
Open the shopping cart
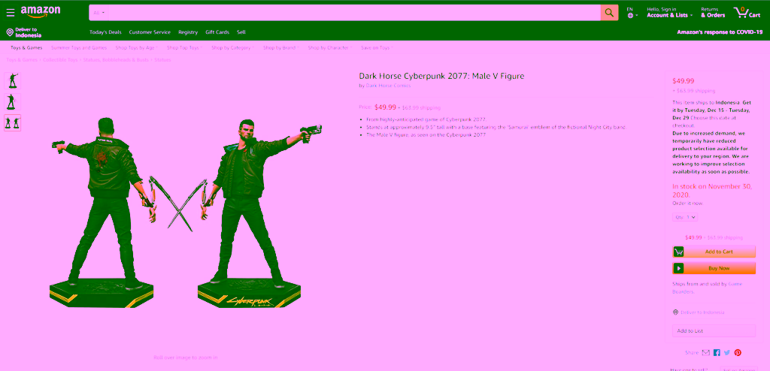tap(747, 13)
